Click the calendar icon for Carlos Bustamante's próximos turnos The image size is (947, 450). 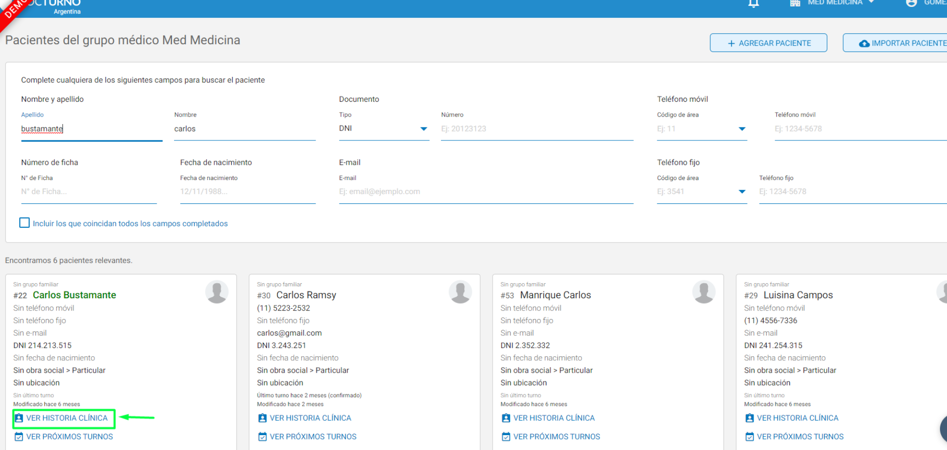19,437
